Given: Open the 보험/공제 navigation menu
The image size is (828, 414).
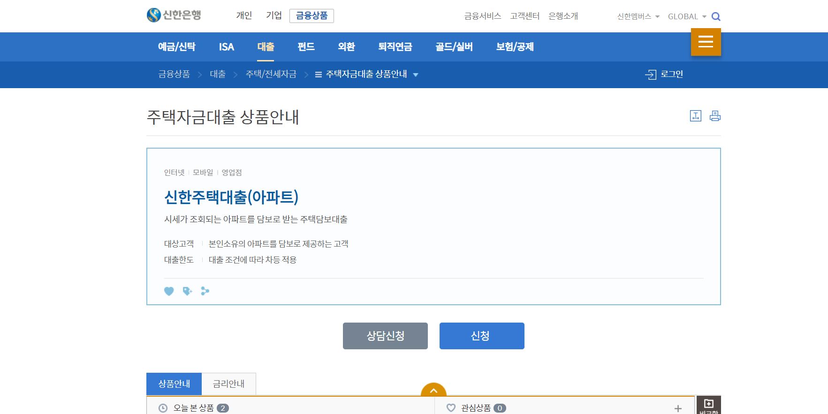Looking at the screenshot, I should [515, 46].
